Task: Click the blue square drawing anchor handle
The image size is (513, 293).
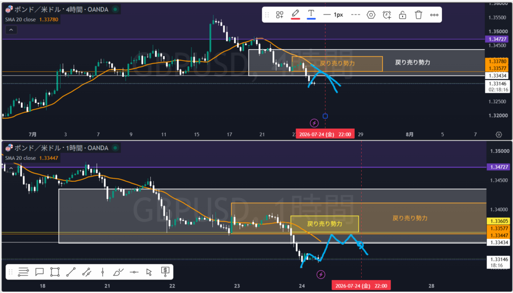Action: (325, 116)
